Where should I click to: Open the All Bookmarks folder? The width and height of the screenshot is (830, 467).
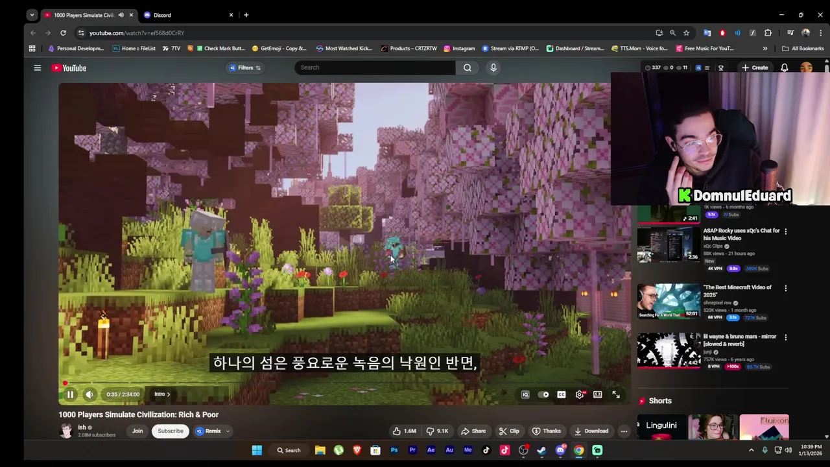803,48
